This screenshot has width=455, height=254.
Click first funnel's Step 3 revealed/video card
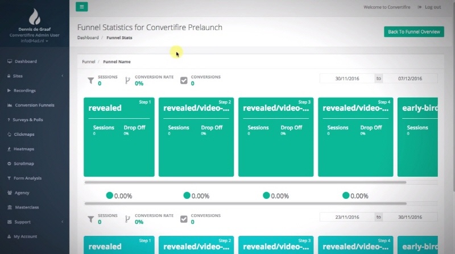[276, 137]
